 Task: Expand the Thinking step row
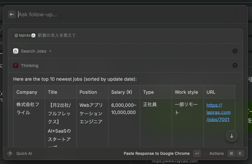pos(125,65)
